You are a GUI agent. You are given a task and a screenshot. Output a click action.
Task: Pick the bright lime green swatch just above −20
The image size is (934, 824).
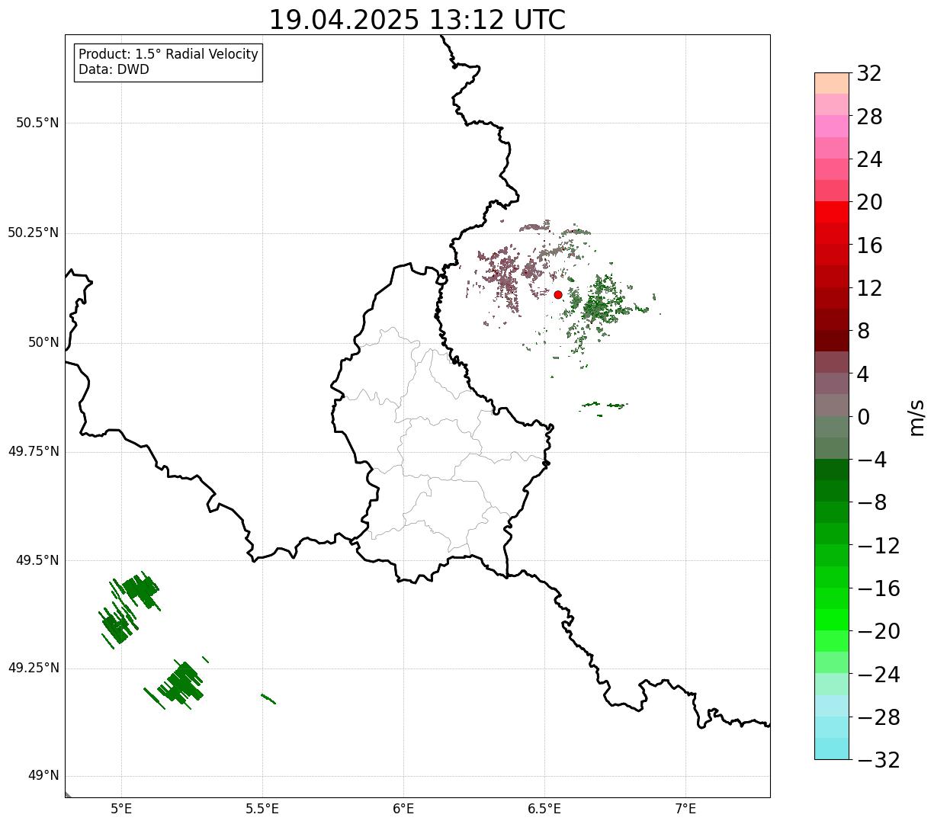point(832,620)
